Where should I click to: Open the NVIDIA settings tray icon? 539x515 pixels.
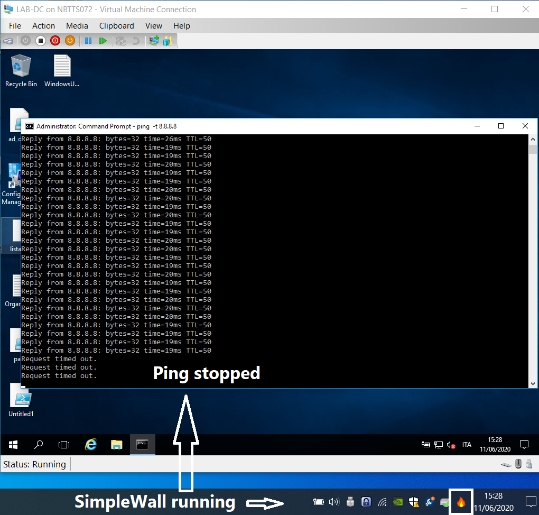[397, 502]
